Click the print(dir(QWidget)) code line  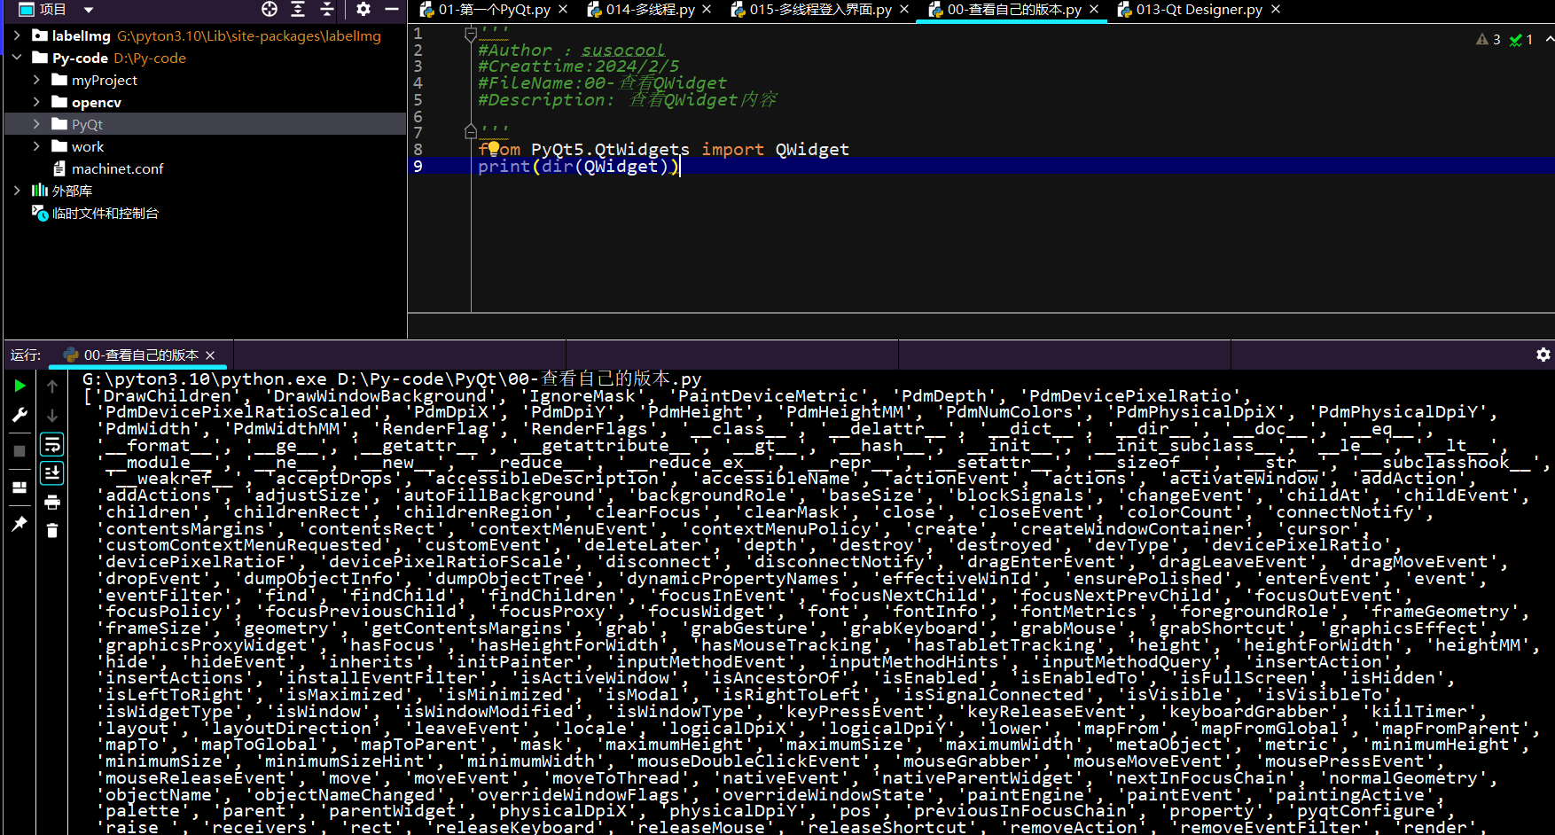coord(578,166)
